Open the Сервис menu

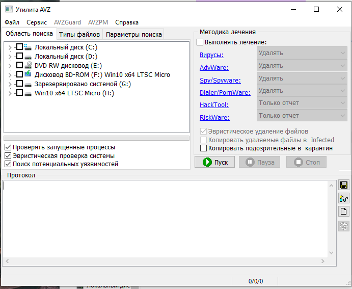[x=37, y=22]
